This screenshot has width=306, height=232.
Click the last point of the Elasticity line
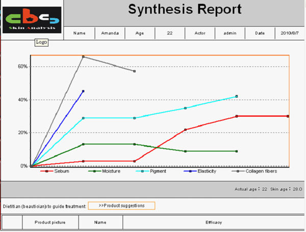(x=83, y=91)
